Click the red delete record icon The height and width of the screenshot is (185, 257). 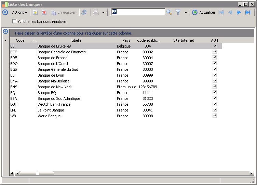(x=44, y=12)
